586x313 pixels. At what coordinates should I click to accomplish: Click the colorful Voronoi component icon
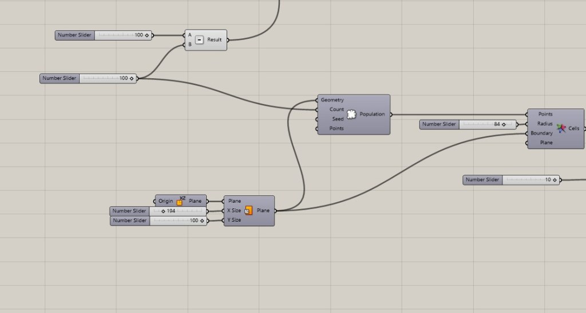561,129
